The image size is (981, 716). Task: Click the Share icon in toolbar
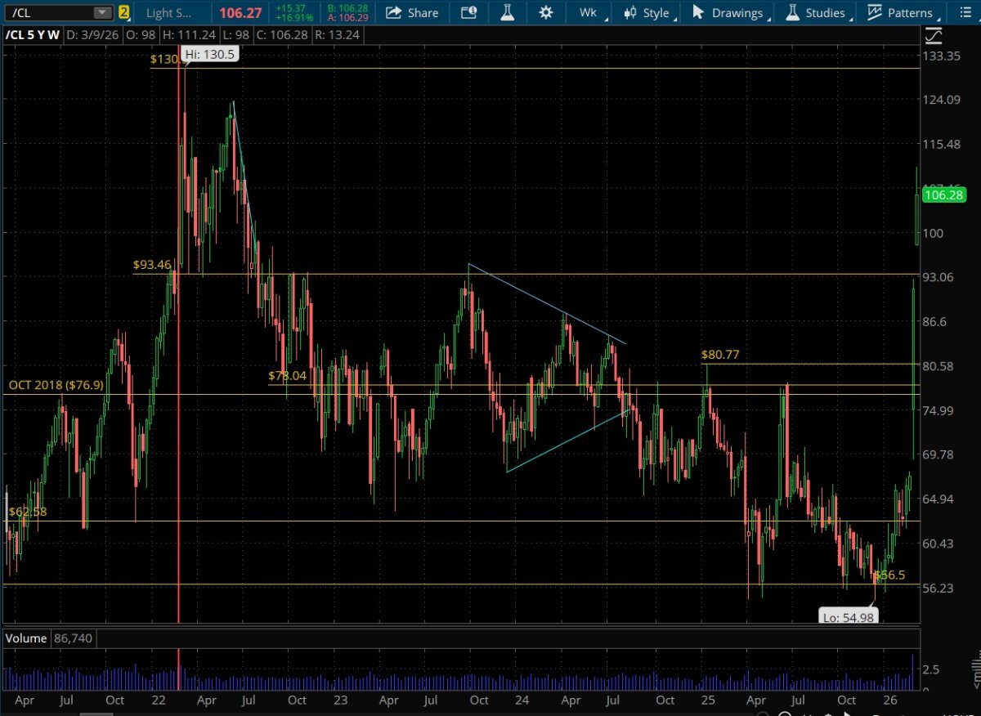[x=394, y=12]
